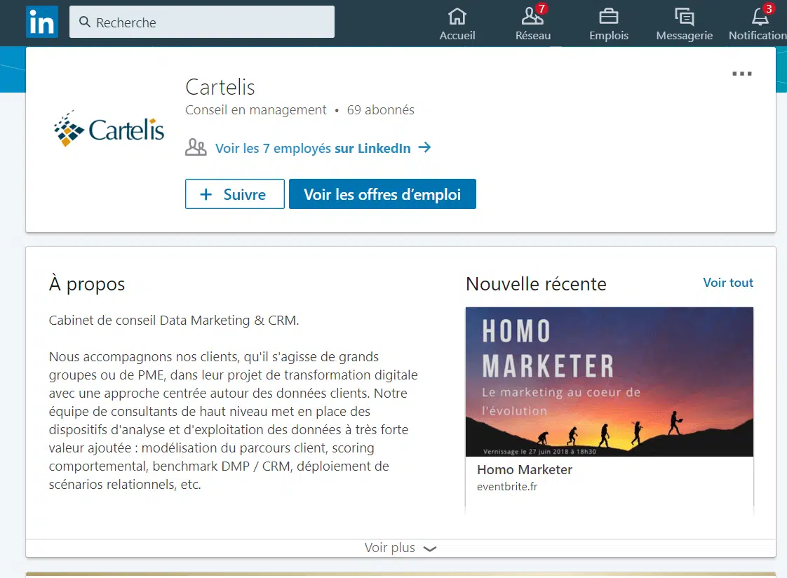Click the Voir plus chevron arrow
Viewport: 787px width, 578px height.
point(431,549)
